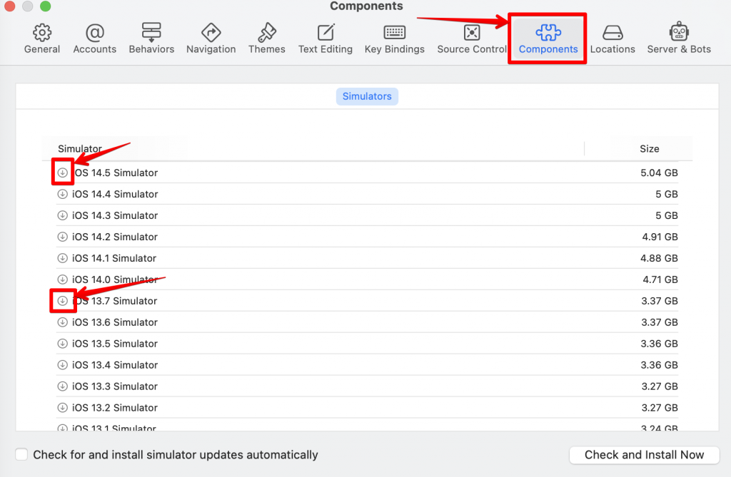Click the 5.04 GB size value

(x=659, y=173)
